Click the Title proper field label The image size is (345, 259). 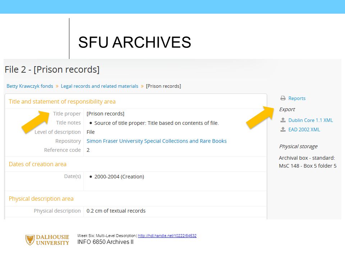67,114
